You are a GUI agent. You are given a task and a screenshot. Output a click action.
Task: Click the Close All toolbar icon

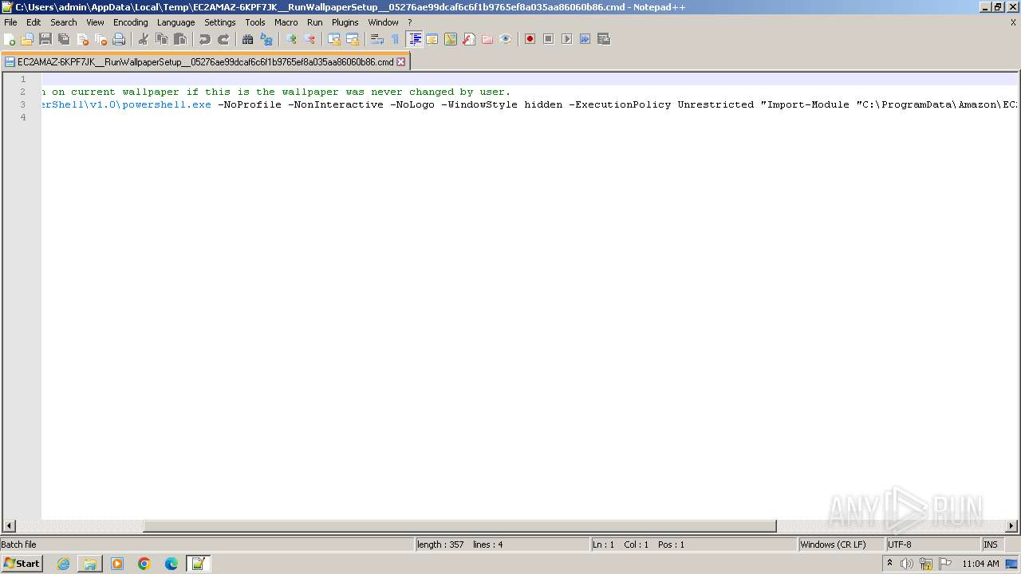coord(101,39)
